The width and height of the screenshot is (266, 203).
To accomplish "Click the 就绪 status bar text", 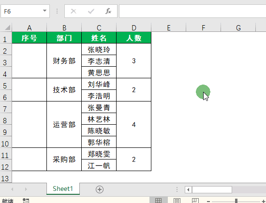I will point(7,201).
